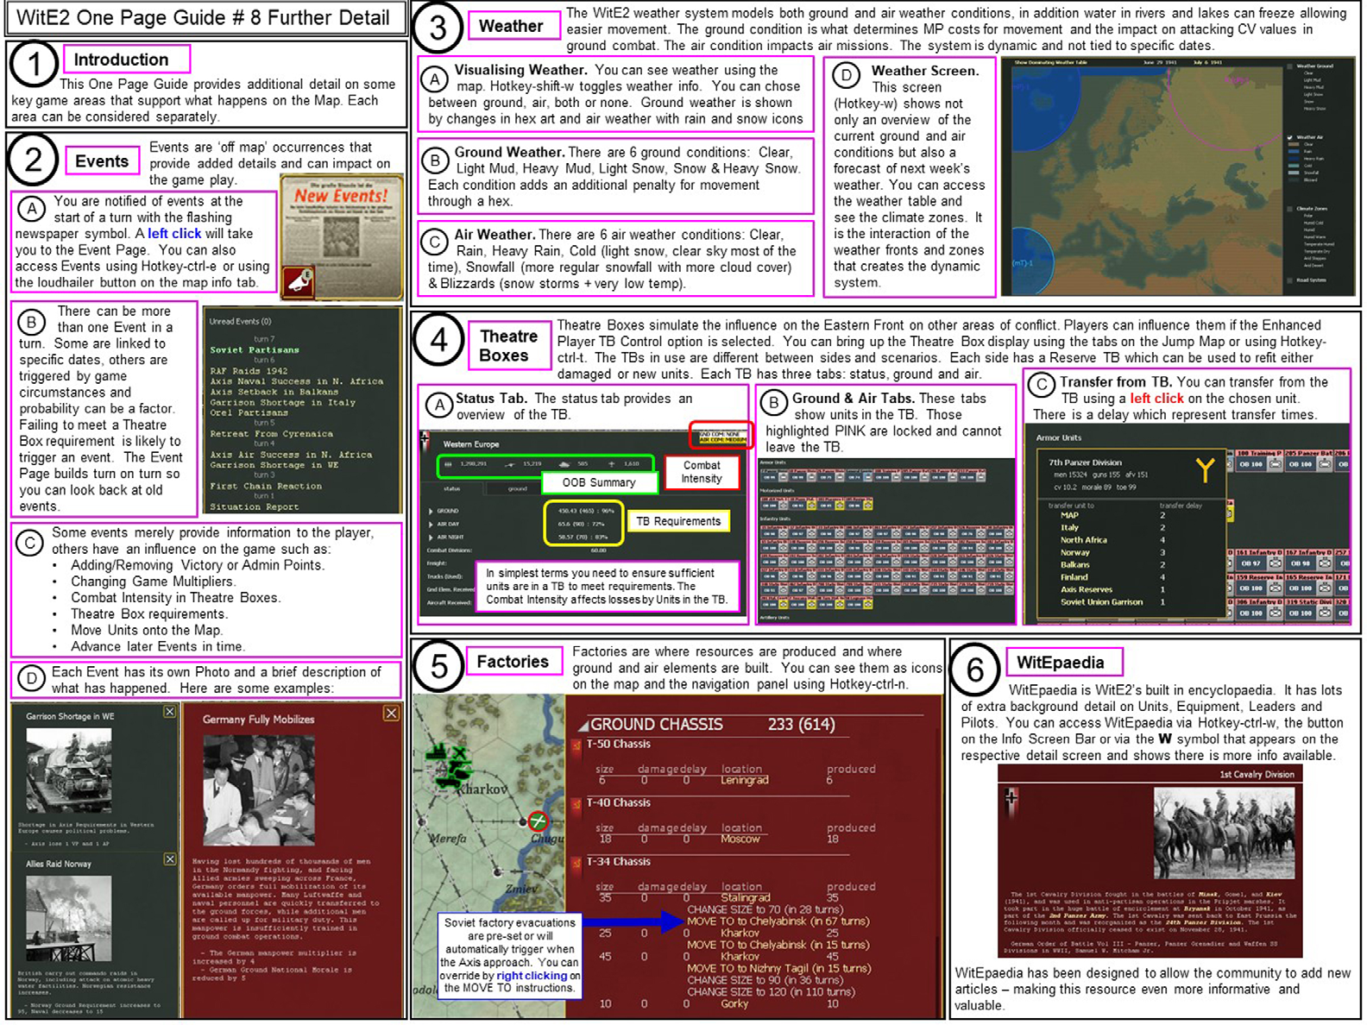Close the Garrison Shortage in WE event
Image resolution: width=1367 pixels, height=1025 pixels.
(x=170, y=712)
